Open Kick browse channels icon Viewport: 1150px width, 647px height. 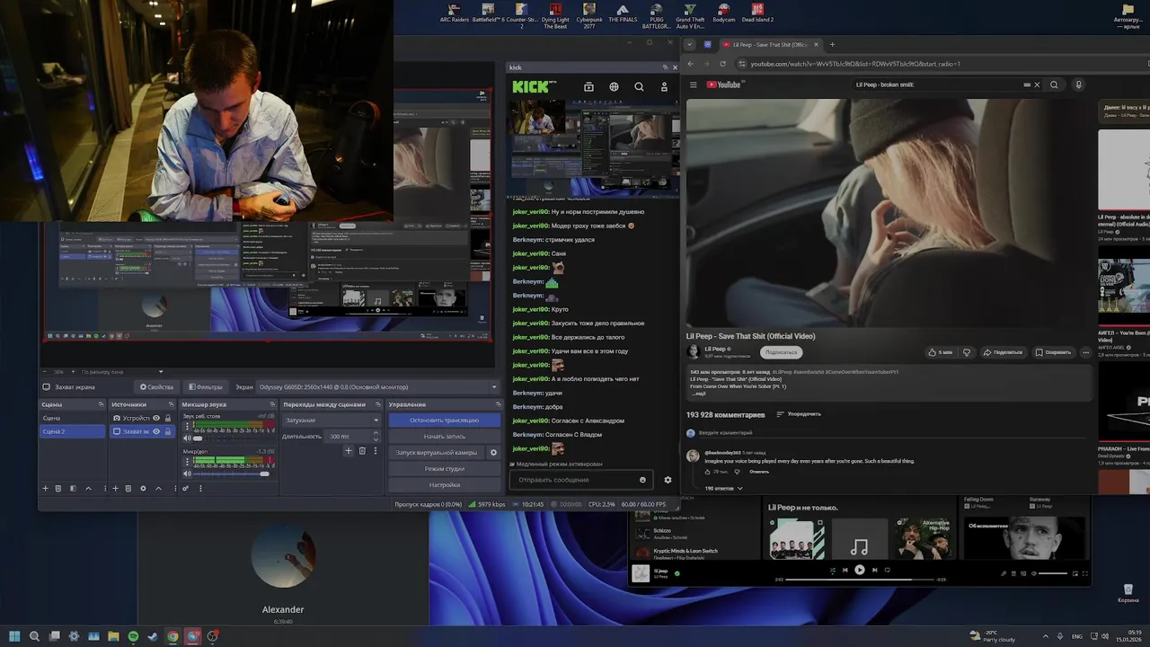[x=588, y=87]
